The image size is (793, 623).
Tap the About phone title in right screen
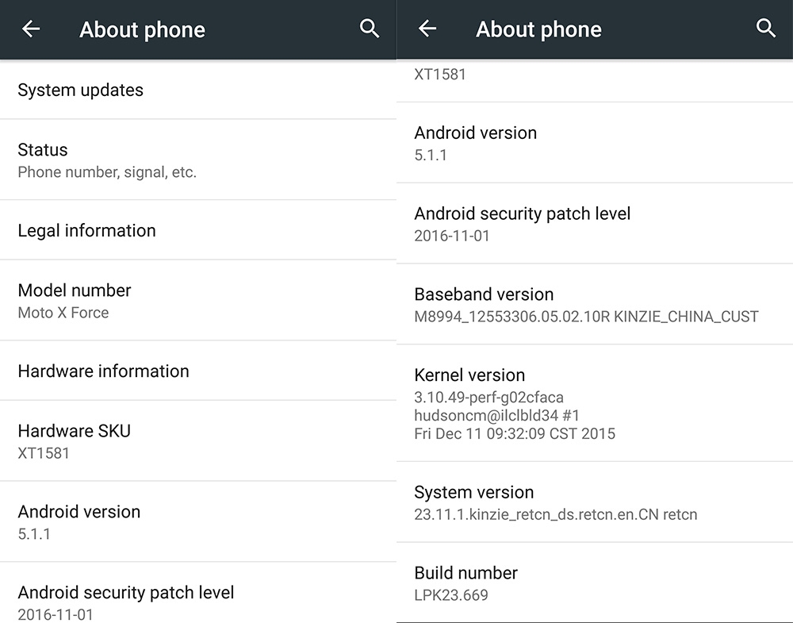pyautogui.click(x=538, y=29)
